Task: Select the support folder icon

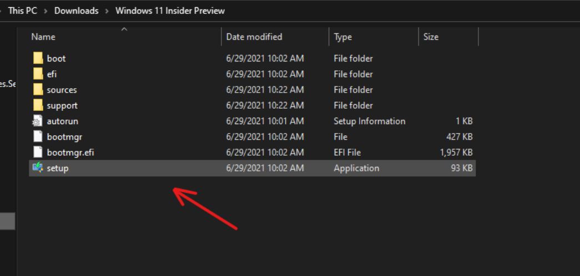Action: (38, 105)
